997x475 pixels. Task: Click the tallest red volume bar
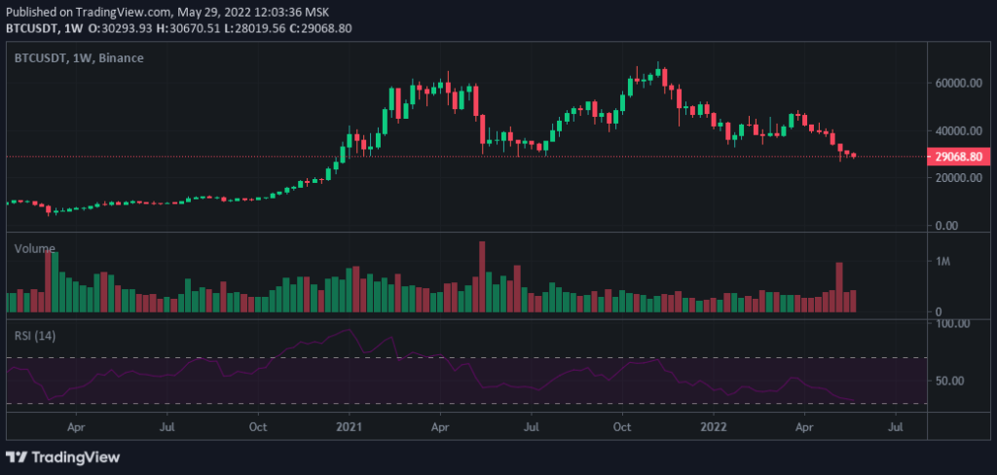click(481, 276)
